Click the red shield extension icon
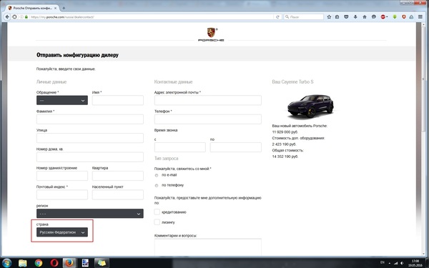The width and height of the screenshot is (429, 268). [403, 16]
